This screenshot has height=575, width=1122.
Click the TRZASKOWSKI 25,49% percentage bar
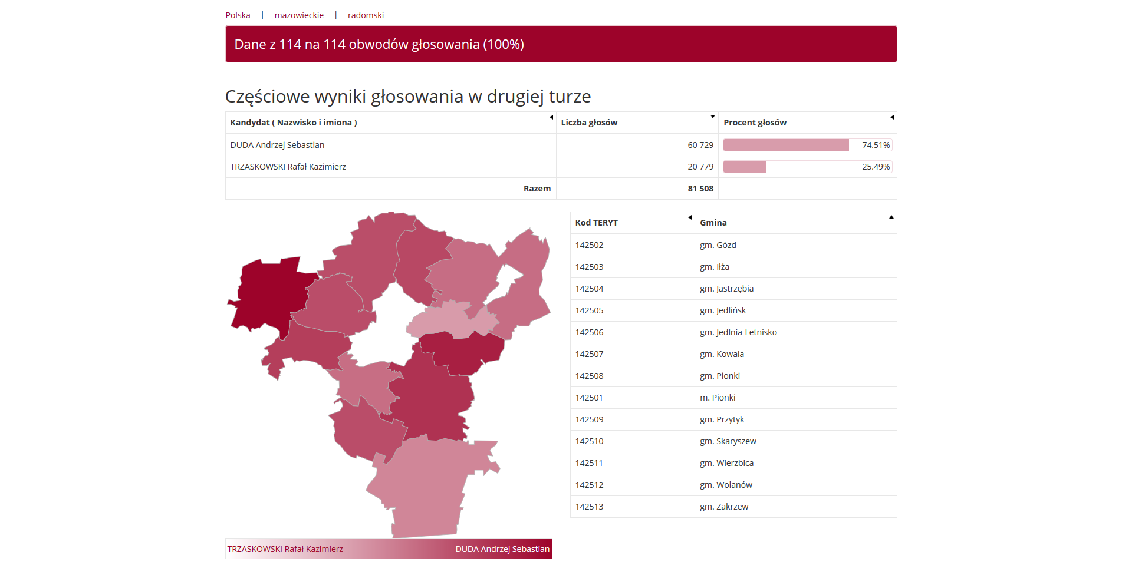click(x=807, y=167)
